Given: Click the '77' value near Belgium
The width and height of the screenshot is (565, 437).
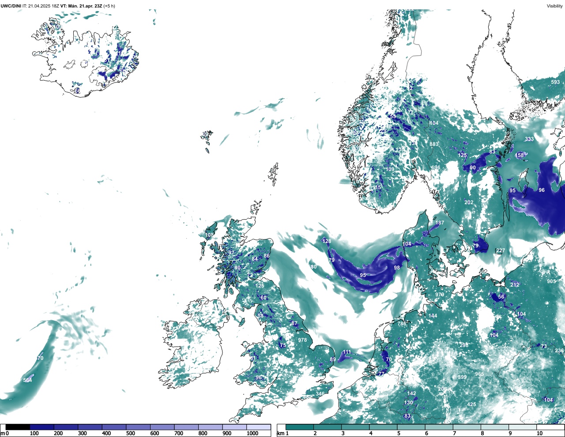Looking at the screenshot, I should pos(381,374).
